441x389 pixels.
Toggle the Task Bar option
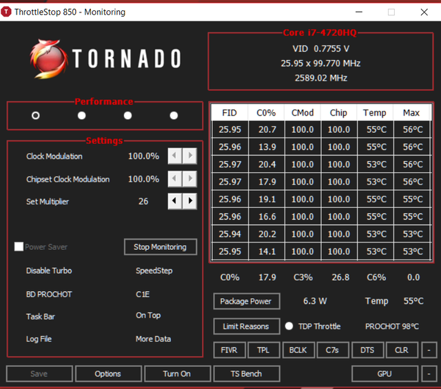[41, 317]
